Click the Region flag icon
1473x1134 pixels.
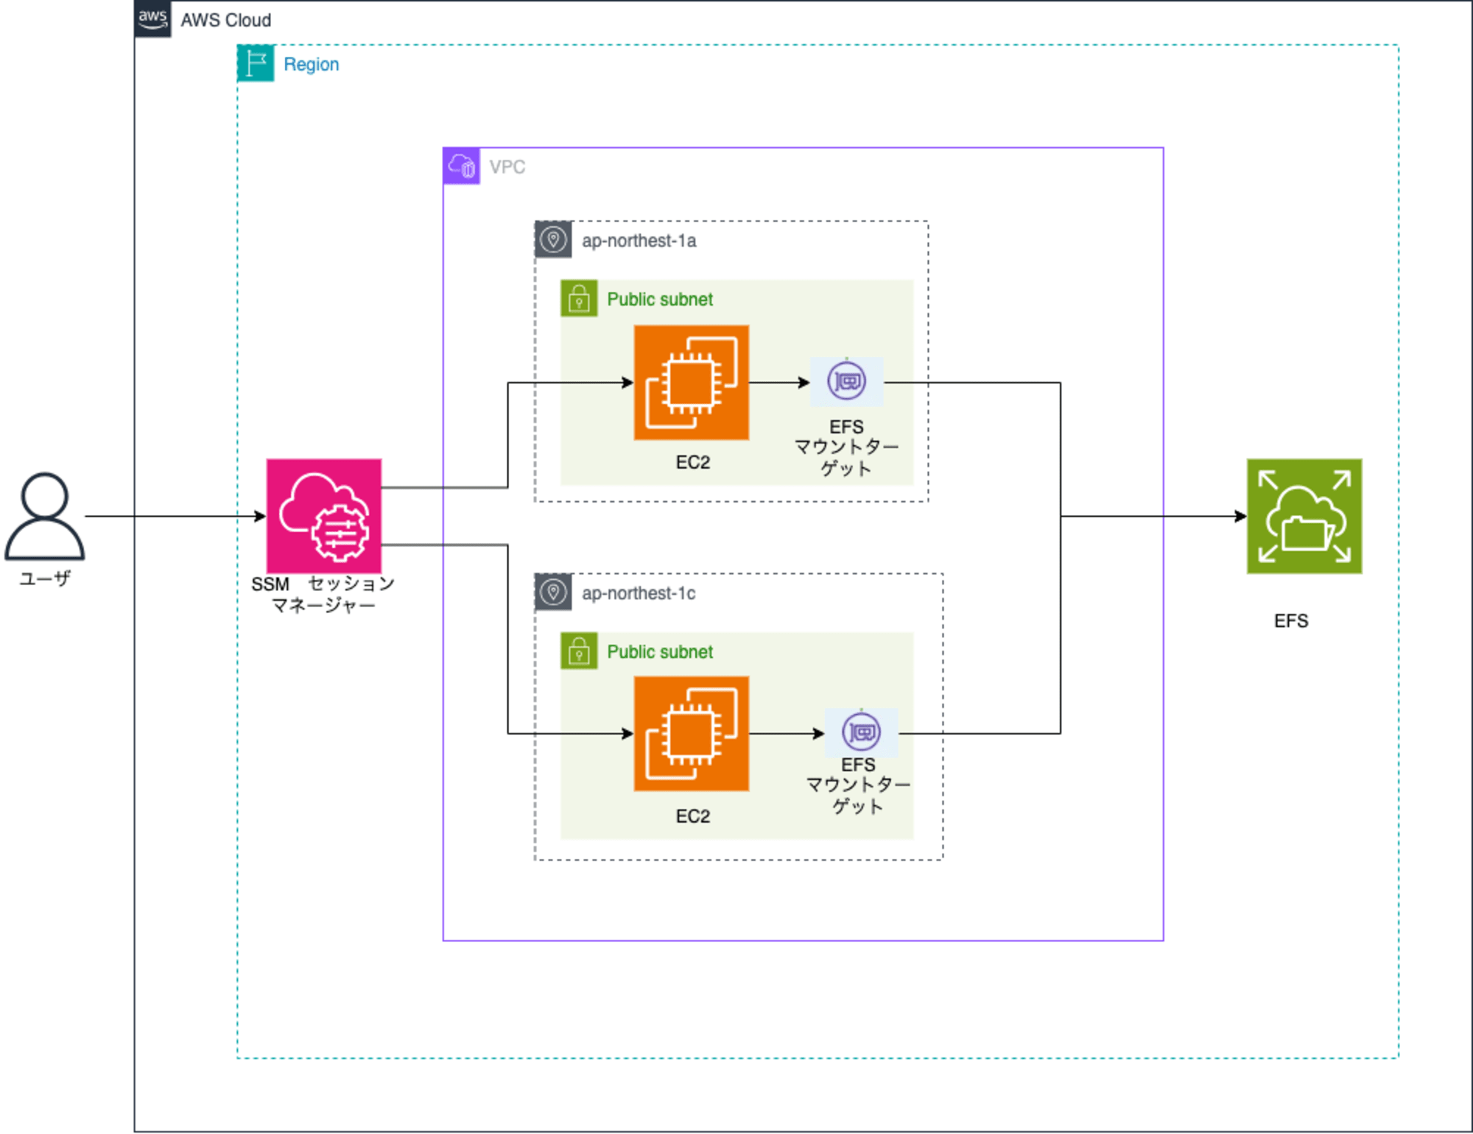tap(256, 63)
